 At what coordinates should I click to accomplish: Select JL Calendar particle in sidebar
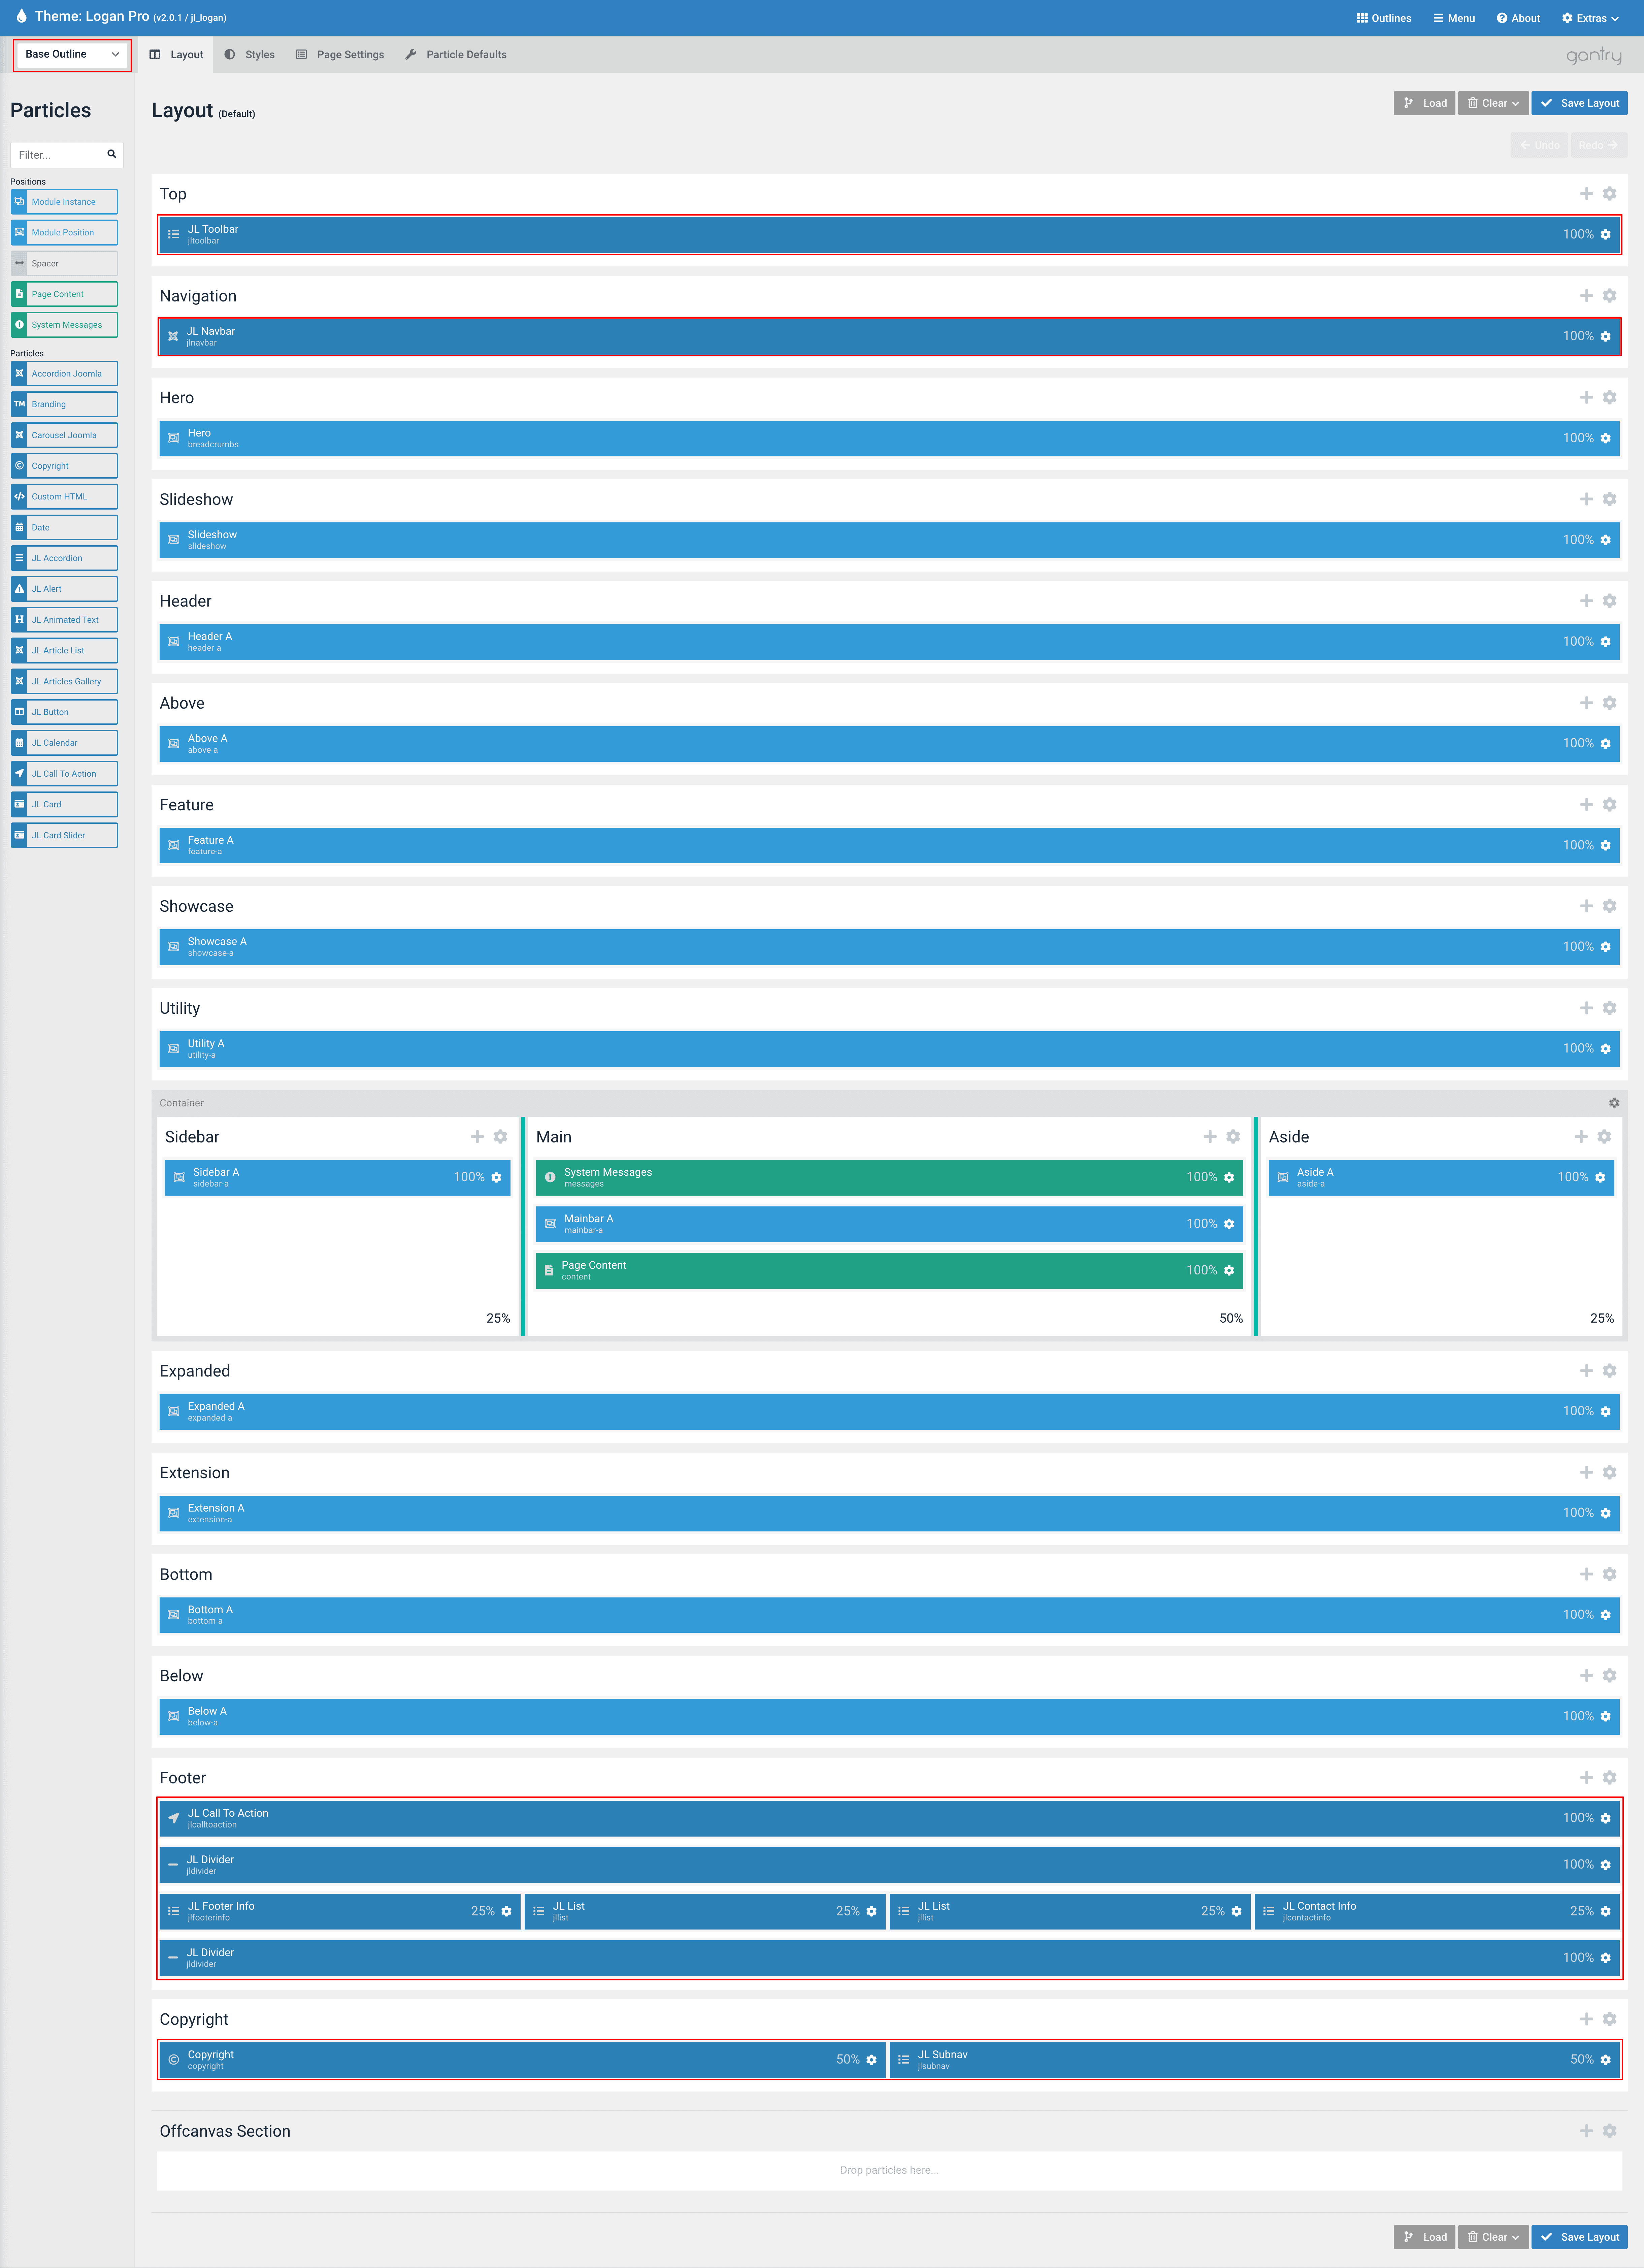[x=64, y=743]
